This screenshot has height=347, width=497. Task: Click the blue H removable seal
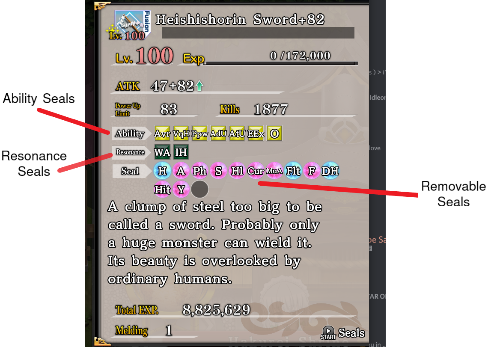pyautogui.click(x=162, y=171)
